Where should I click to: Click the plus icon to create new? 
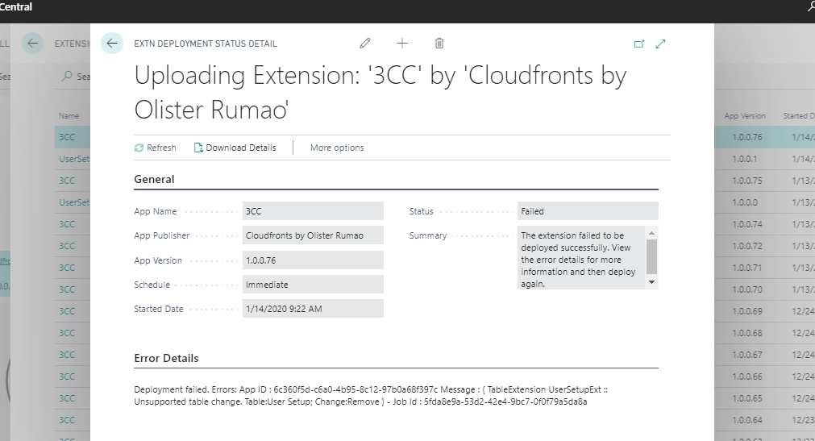[x=402, y=44]
